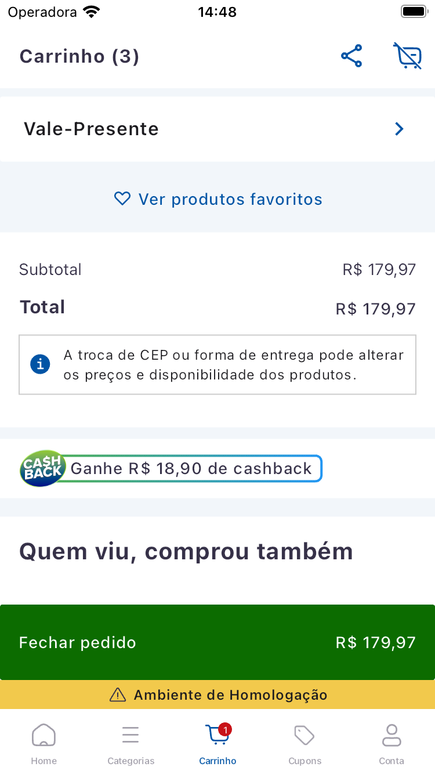Viewport: 435px width, 774px height.
Task: Tap the Cashback logo badge
Action: (42, 468)
